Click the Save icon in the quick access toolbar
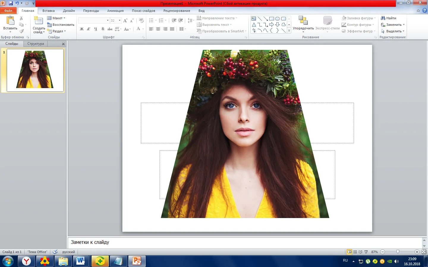 point(11,3)
